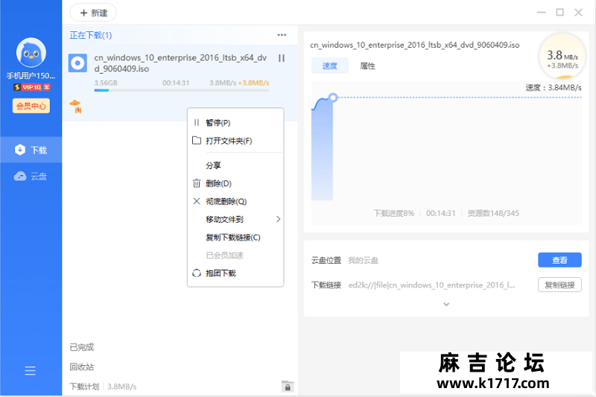Open the hamburger main menu icon

[x=30, y=371]
